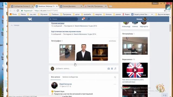Screen dimensions: 173x97
Task: Open the соц. сети bookmarks folder
Action: (32, 14)
